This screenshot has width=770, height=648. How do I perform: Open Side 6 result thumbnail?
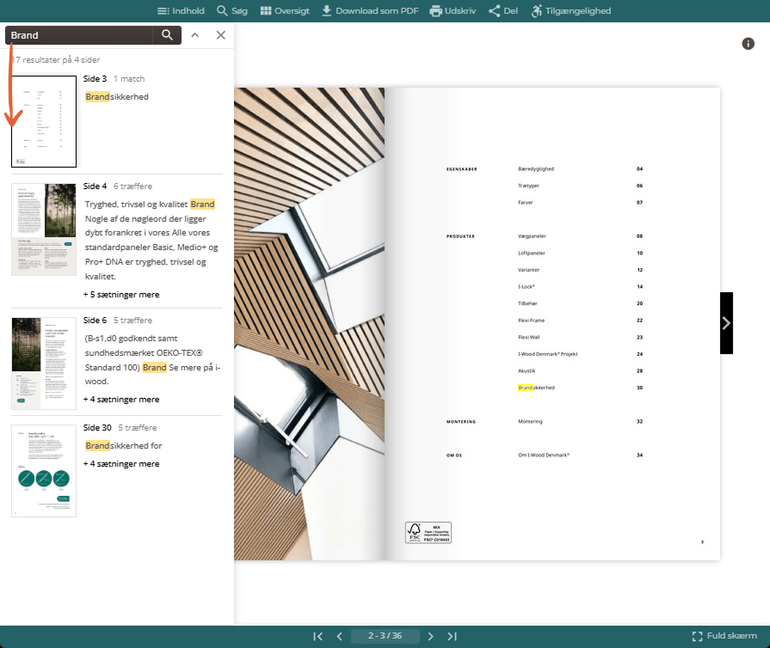(x=44, y=363)
